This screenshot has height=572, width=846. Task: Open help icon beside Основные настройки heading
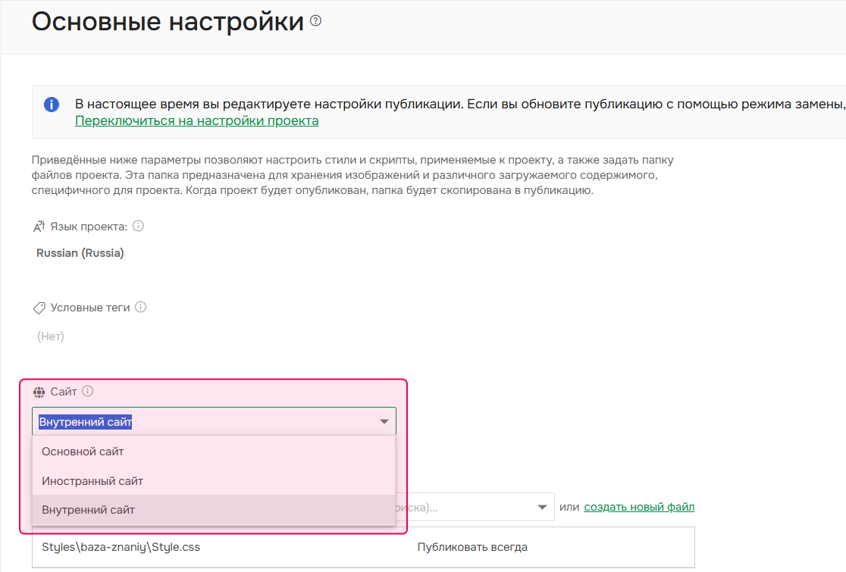(316, 21)
